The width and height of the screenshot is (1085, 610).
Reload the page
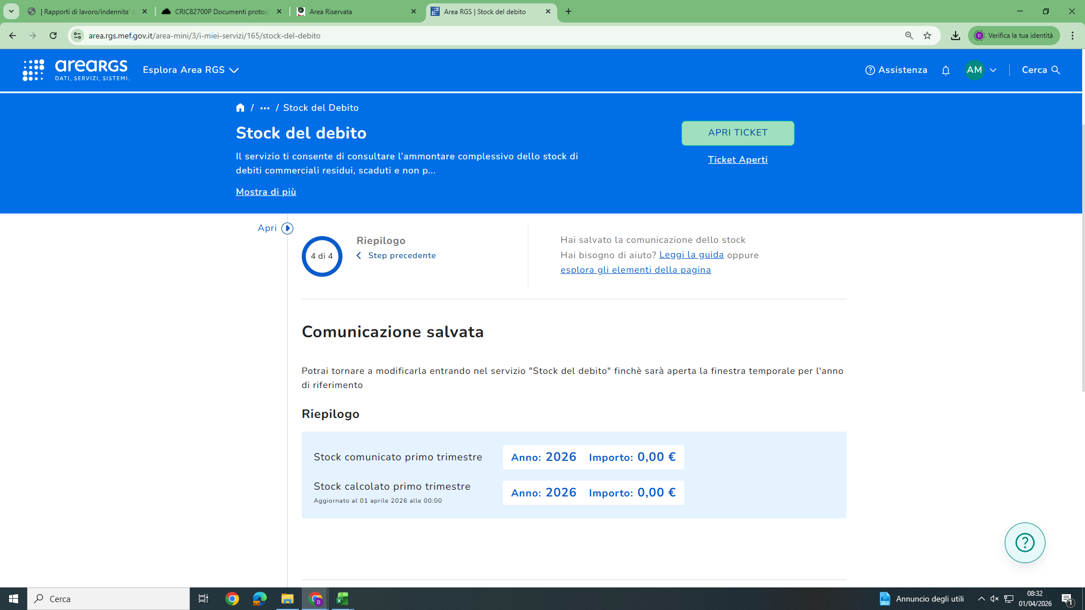[x=53, y=36]
